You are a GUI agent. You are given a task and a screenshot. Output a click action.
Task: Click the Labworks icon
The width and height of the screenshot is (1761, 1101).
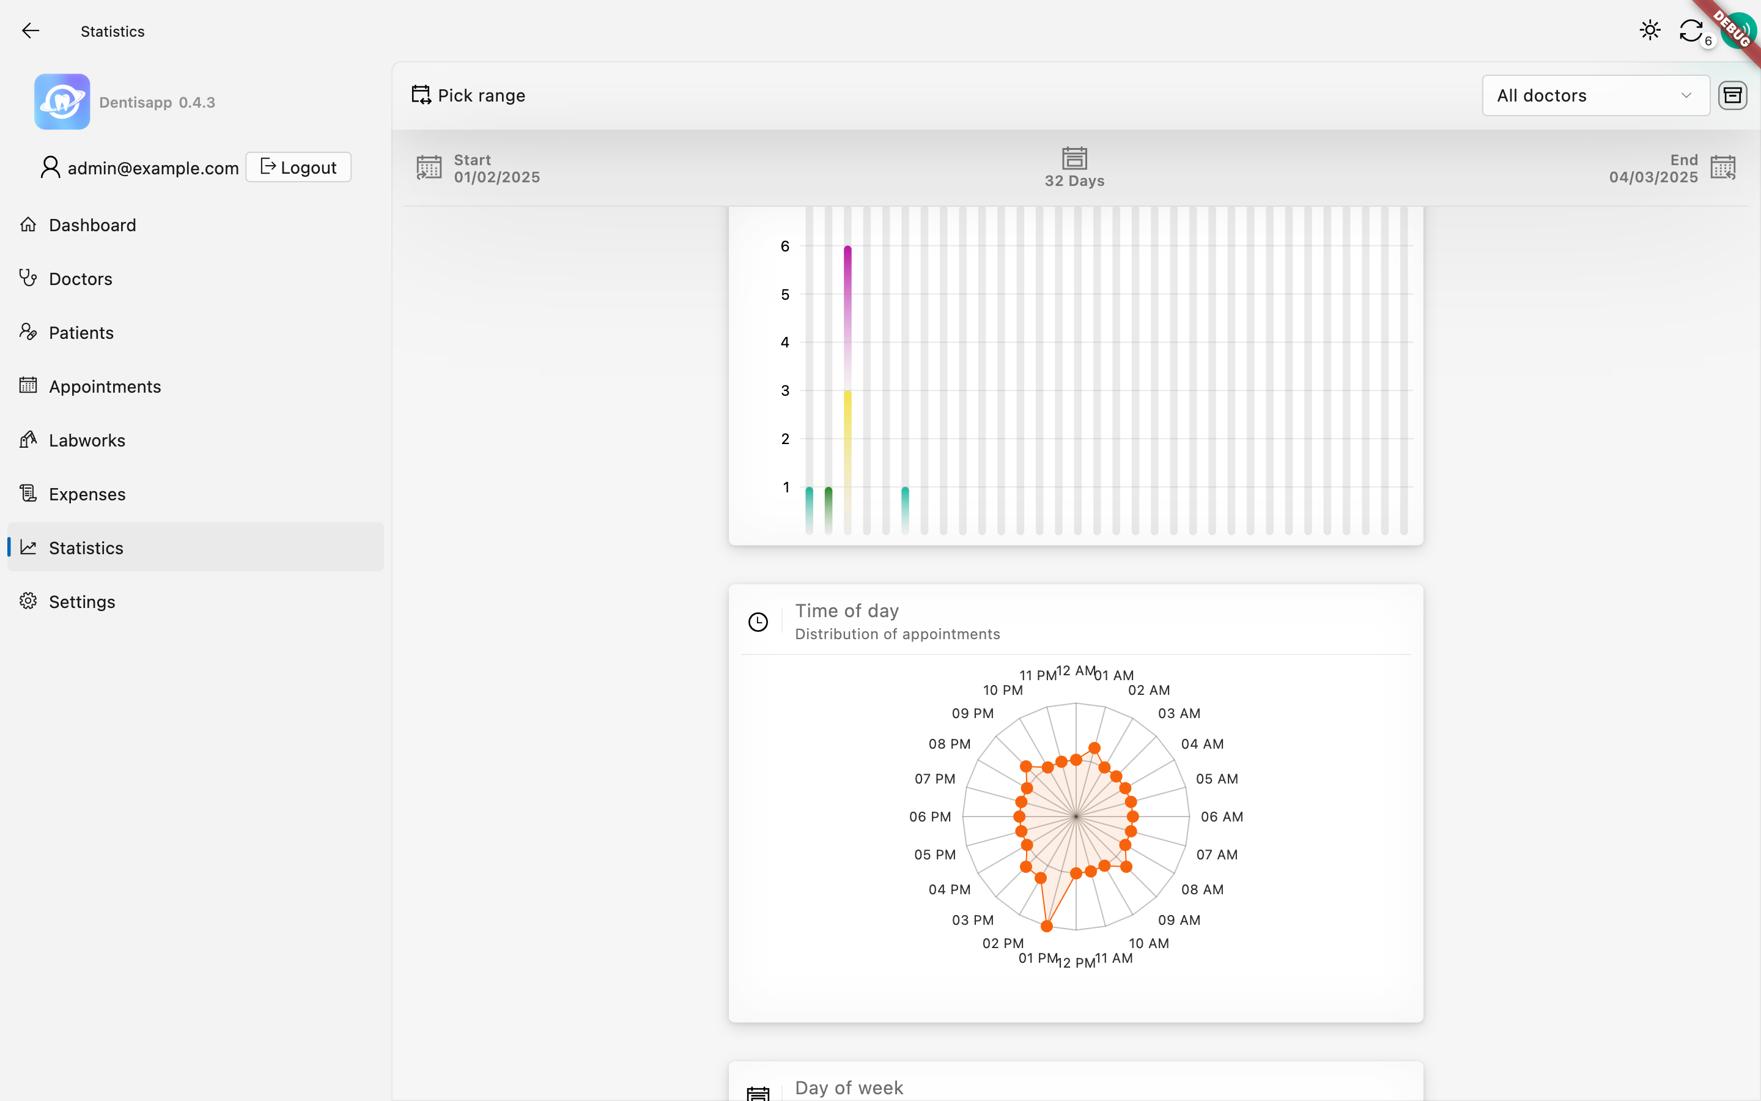tap(28, 439)
